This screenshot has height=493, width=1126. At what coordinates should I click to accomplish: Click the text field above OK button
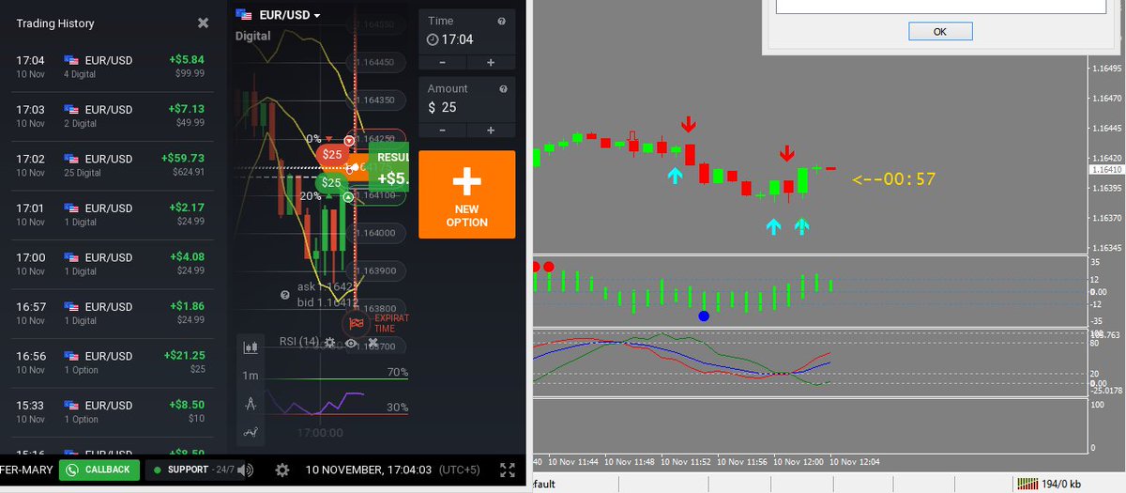940,6
